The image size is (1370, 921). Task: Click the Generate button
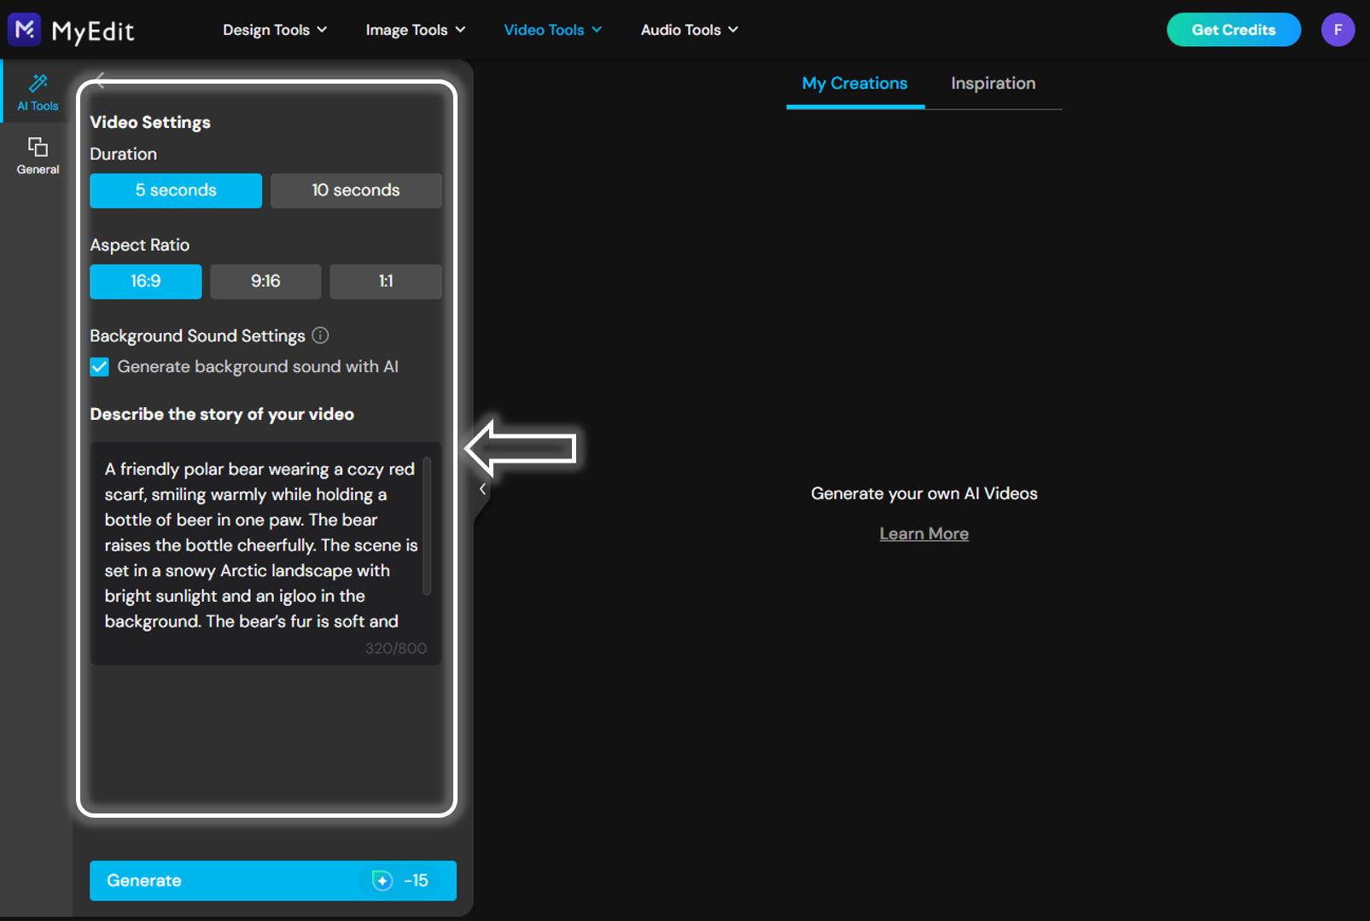coord(273,880)
